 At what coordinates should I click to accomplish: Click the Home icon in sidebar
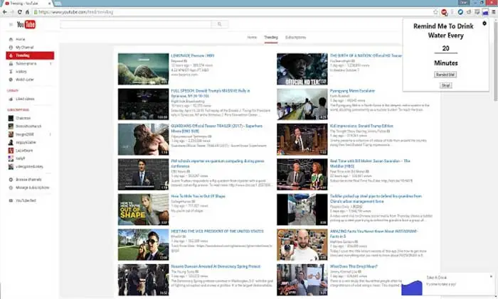tap(11, 39)
